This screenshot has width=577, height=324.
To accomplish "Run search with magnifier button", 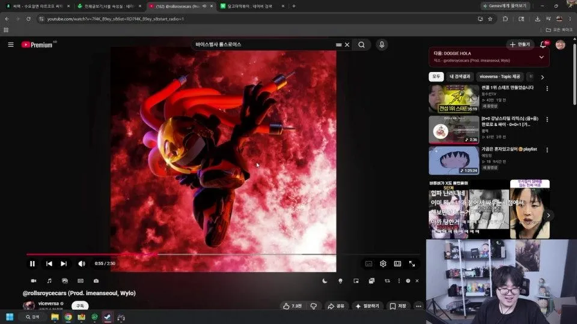I will click(x=362, y=45).
